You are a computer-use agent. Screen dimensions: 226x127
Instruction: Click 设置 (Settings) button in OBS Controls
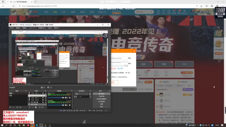click(x=101, y=104)
